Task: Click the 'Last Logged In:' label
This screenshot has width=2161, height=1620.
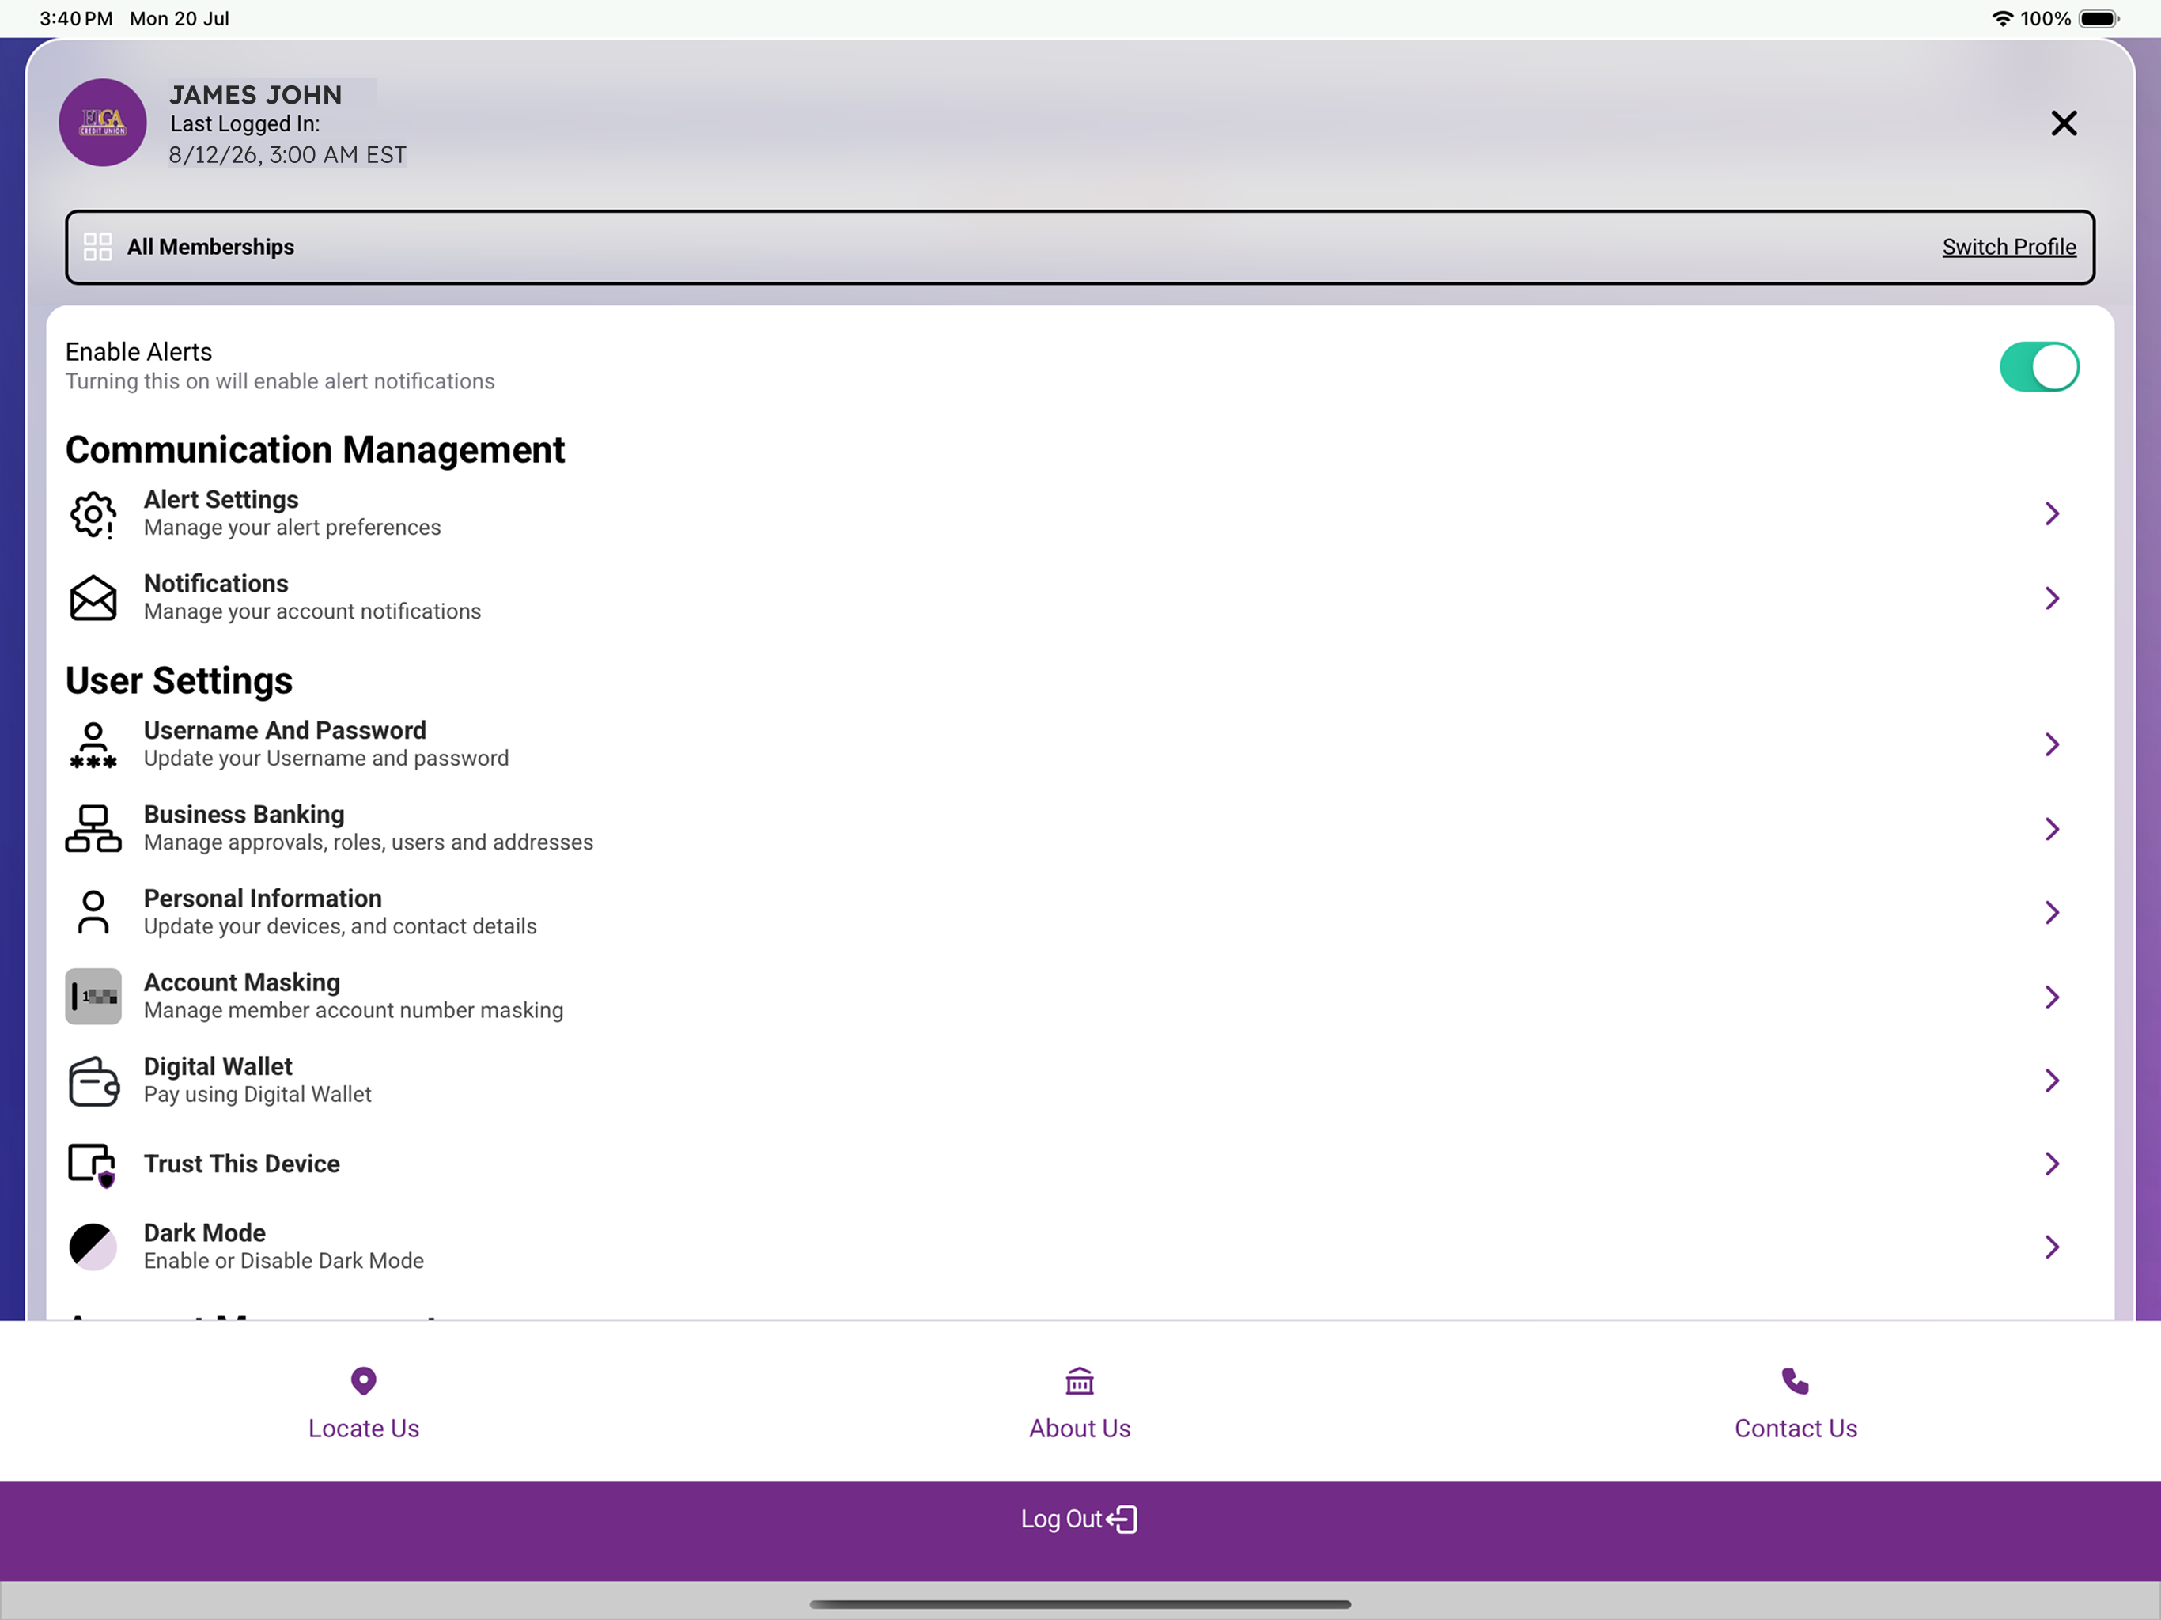Action: point(245,124)
